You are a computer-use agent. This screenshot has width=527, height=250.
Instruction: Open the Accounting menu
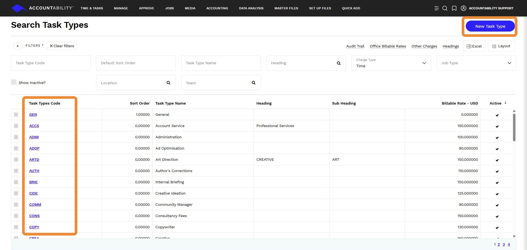pos(217,8)
